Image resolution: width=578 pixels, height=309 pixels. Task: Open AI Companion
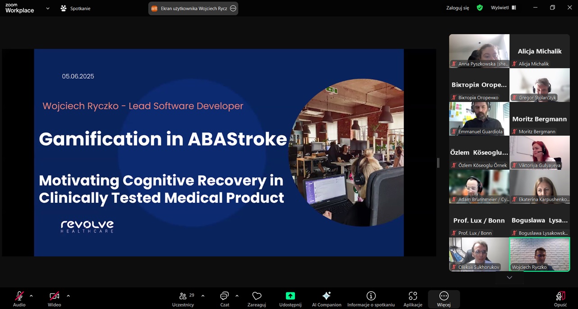(326, 299)
